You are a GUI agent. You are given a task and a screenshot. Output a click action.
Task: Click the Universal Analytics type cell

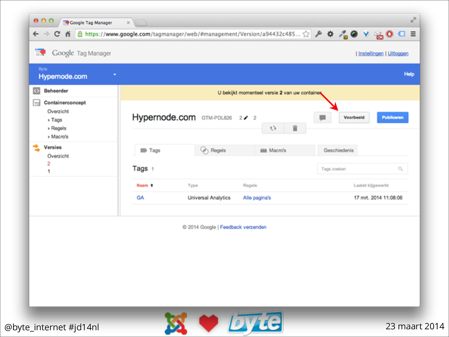point(209,198)
